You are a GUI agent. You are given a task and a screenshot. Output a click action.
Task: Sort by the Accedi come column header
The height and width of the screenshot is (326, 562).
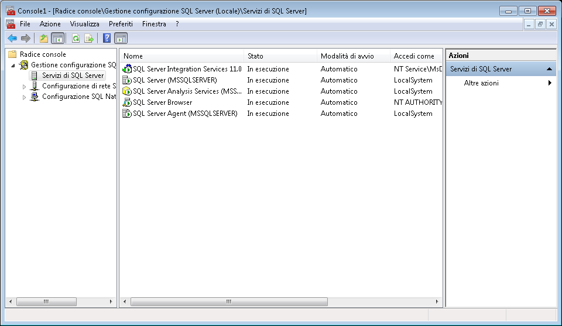click(416, 56)
